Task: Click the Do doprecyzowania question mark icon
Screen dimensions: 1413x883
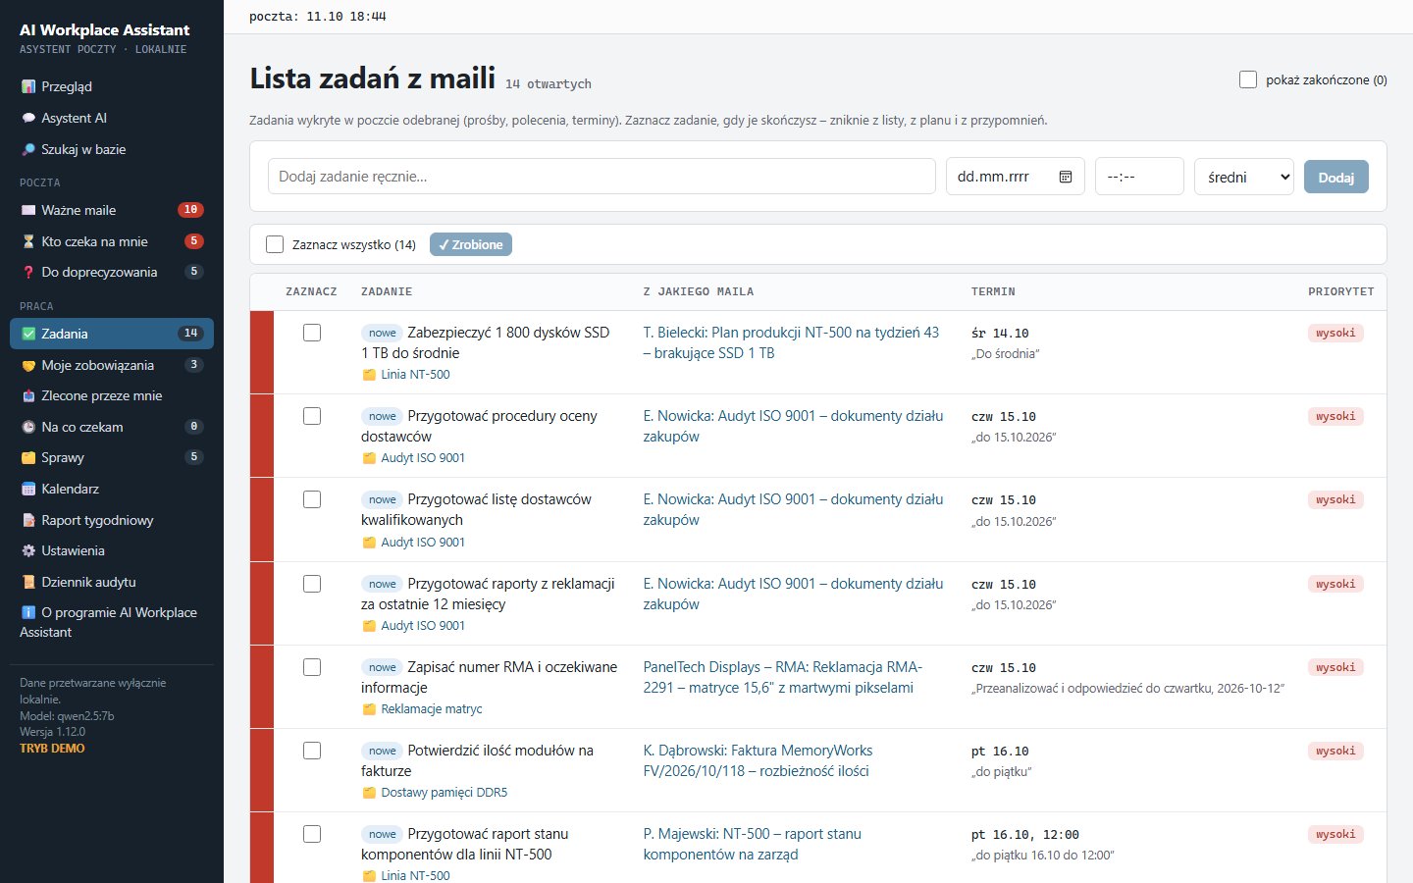Action: (28, 273)
